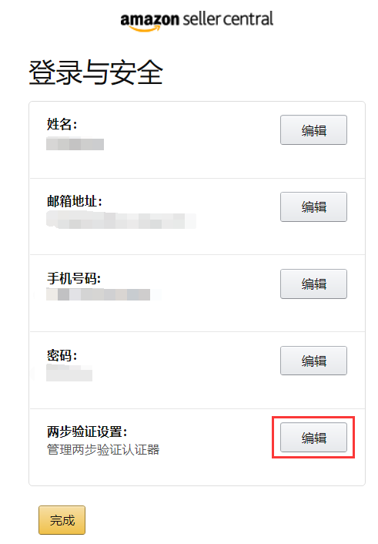Click 编辑 next to 密码 password
Viewport: 378px width, 544px height.
pos(313,361)
